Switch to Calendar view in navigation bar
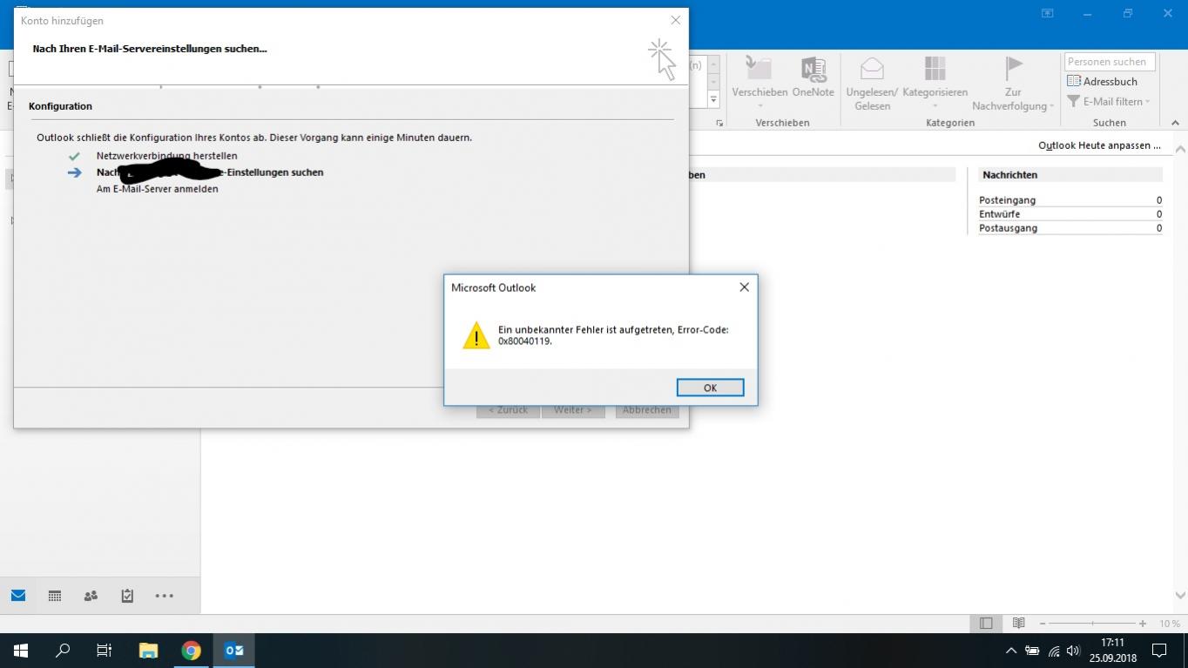 (x=55, y=596)
